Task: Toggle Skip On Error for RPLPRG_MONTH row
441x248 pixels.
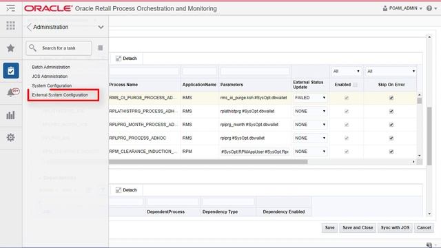Action: 391,125
